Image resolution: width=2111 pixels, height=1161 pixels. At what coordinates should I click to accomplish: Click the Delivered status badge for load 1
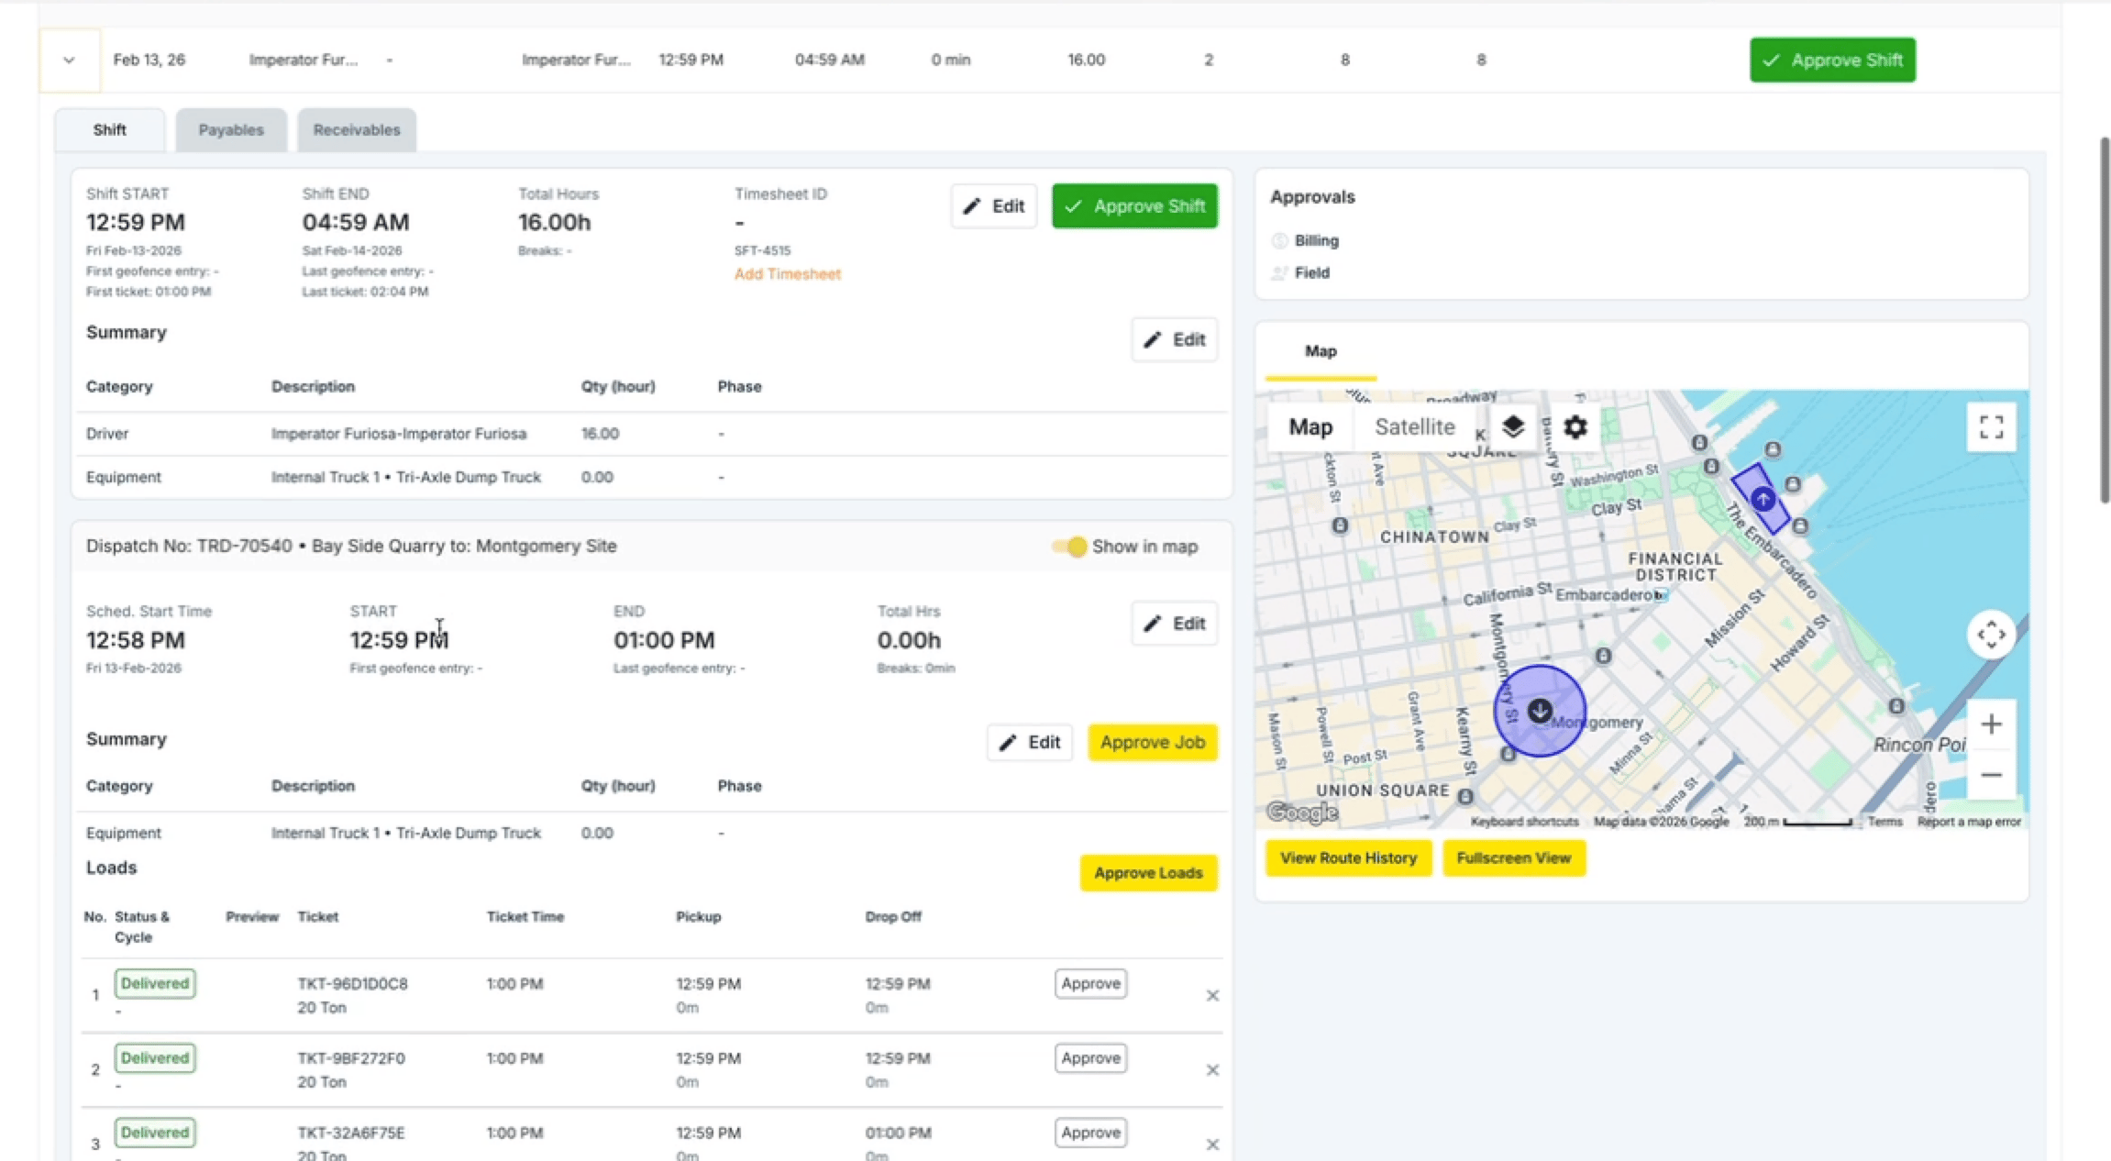[154, 983]
